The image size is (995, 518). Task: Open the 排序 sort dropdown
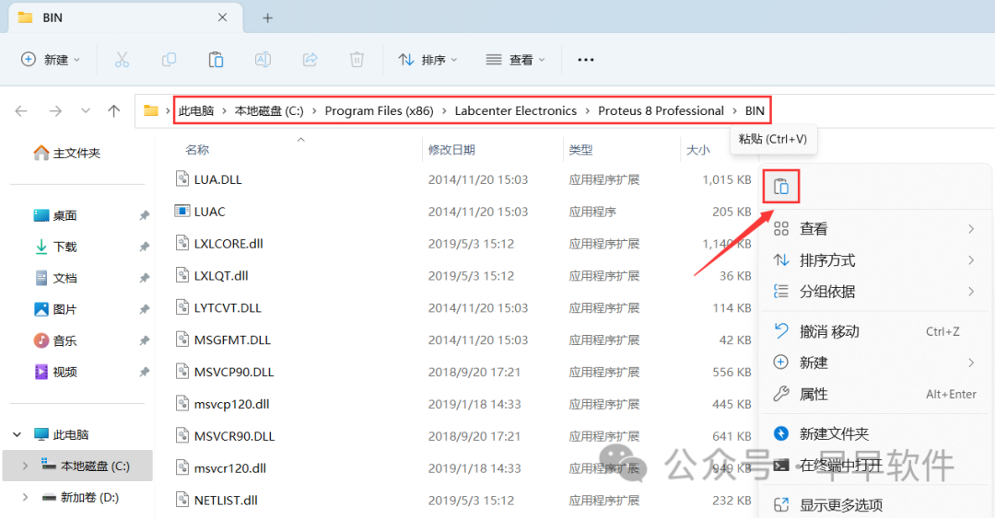(x=427, y=60)
